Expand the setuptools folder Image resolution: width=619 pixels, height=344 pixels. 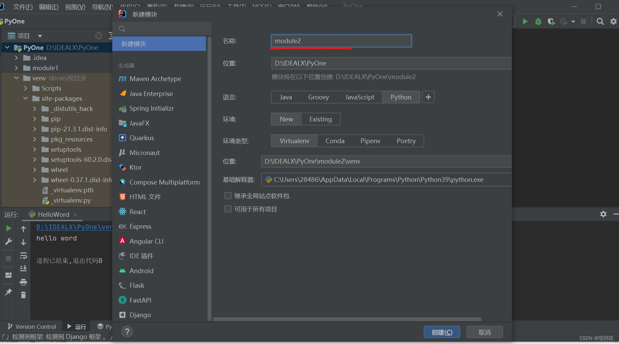click(35, 149)
